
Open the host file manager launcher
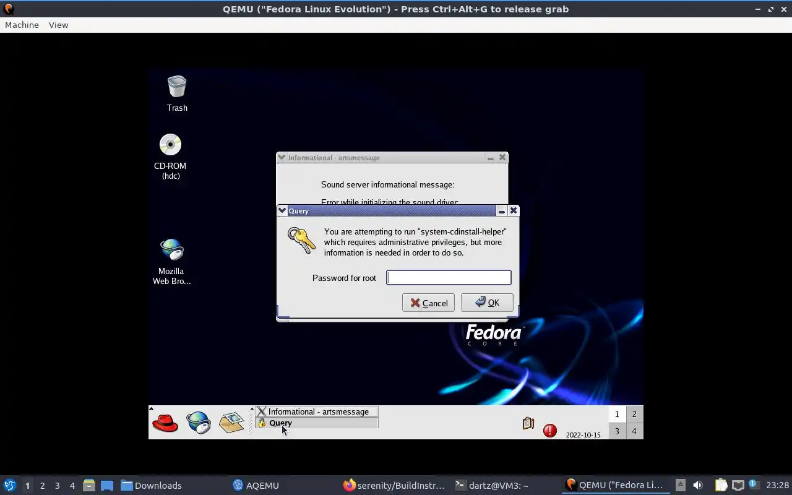click(x=89, y=486)
